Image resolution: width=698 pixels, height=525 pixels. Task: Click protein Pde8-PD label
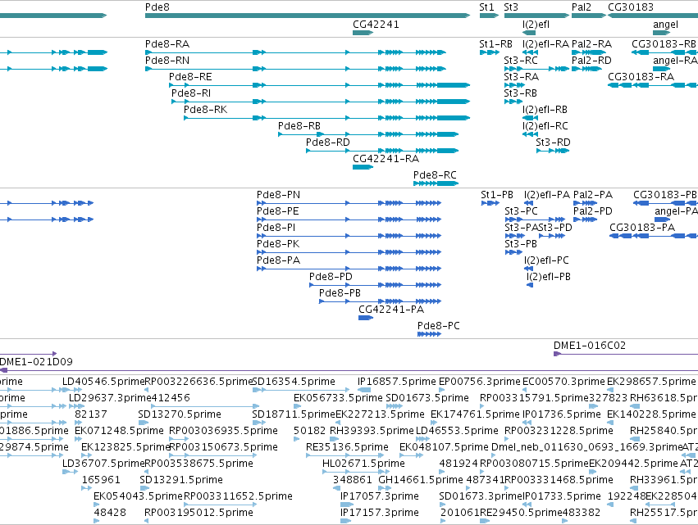[331, 277]
